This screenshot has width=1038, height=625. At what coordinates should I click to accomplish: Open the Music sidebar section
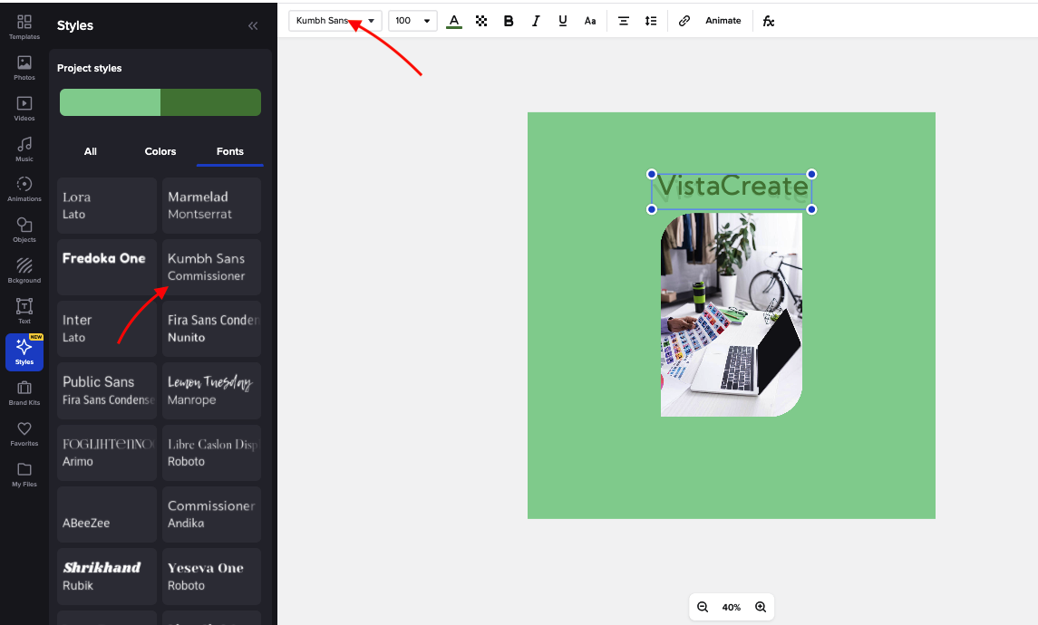point(24,149)
